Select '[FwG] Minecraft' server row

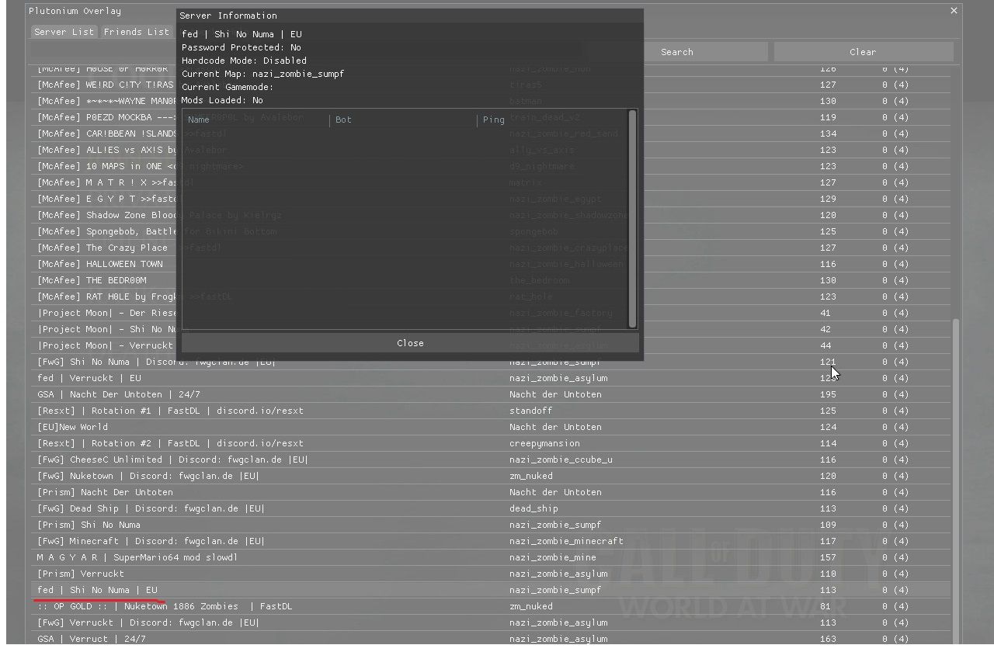coord(491,541)
